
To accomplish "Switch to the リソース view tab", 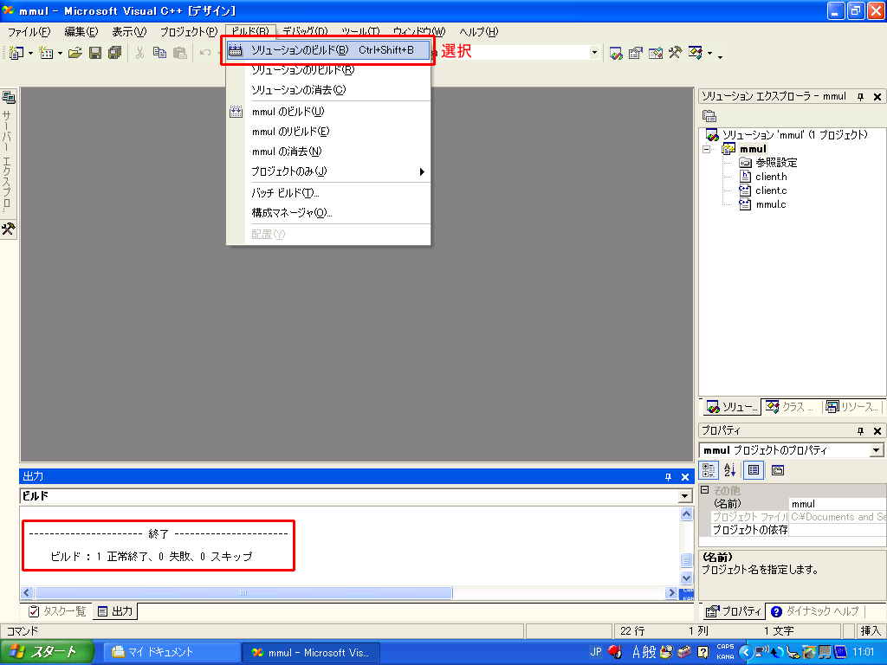I will coord(852,407).
